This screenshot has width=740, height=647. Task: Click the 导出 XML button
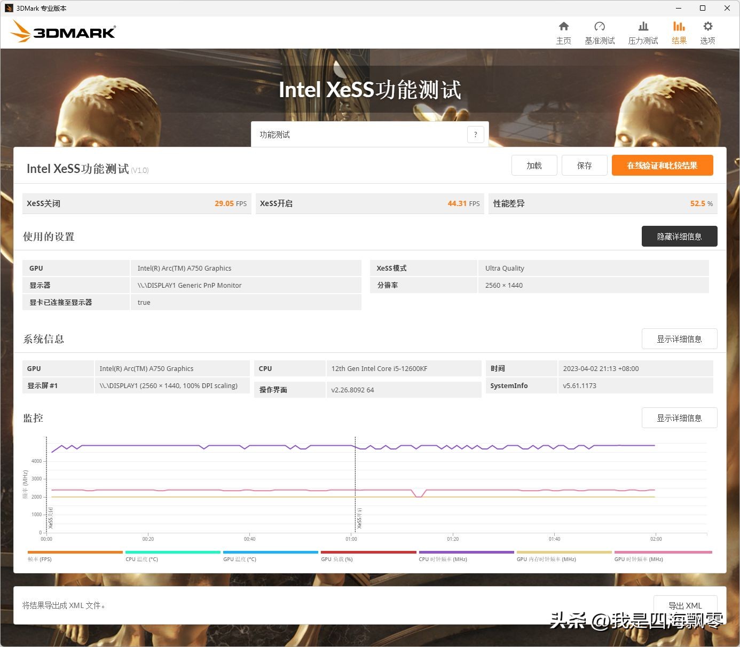pyautogui.click(x=686, y=605)
